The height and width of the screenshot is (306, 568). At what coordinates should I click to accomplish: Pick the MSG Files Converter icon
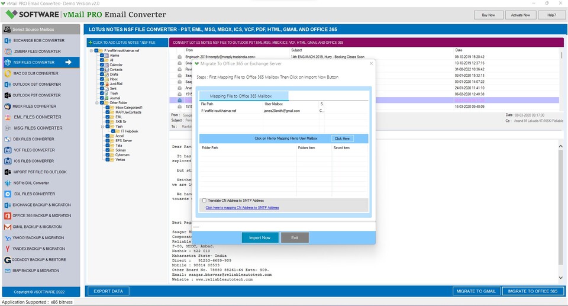click(x=8, y=128)
